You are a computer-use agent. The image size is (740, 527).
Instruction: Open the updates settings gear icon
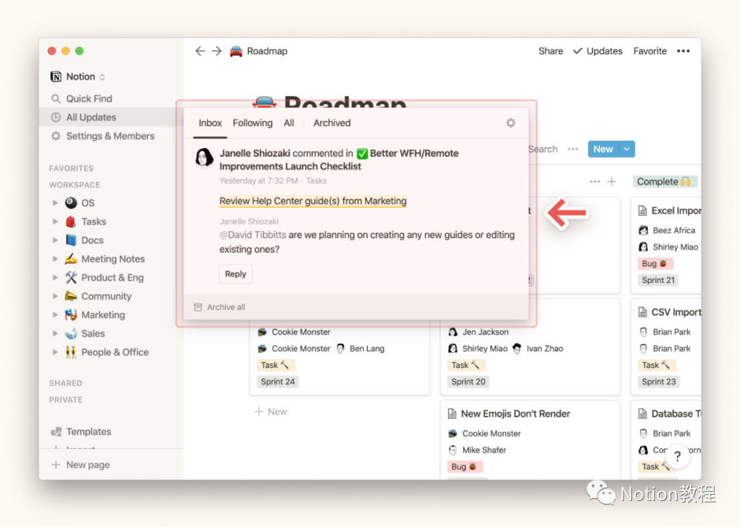point(510,123)
